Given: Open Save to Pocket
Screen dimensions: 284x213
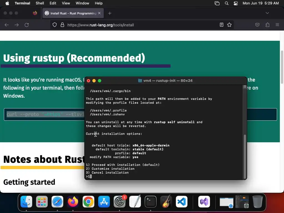Looking at the screenshot, I should (x=257, y=25).
